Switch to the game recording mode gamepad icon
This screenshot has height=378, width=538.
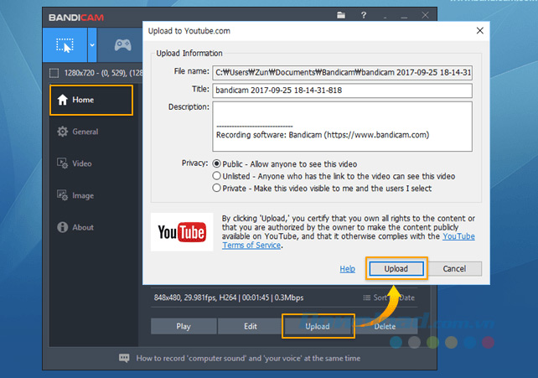coord(122,45)
